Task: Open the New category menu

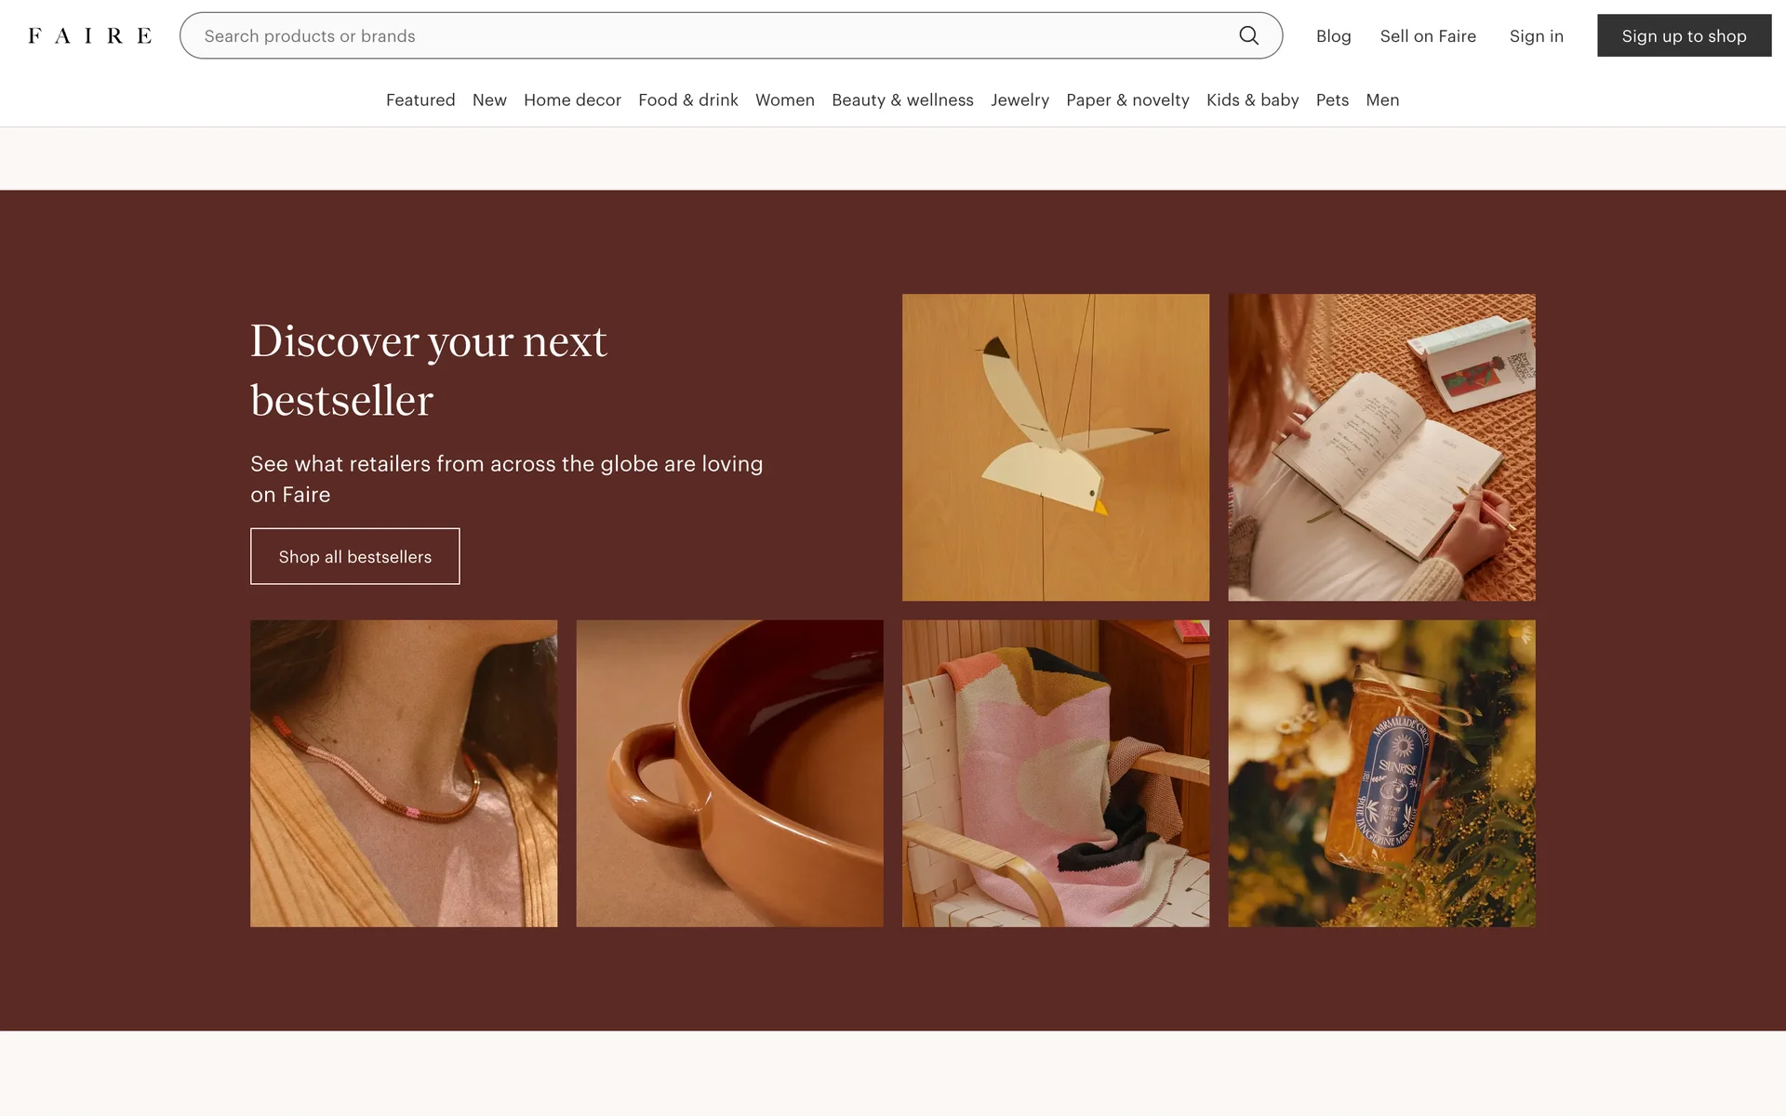Action: pyautogui.click(x=489, y=100)
